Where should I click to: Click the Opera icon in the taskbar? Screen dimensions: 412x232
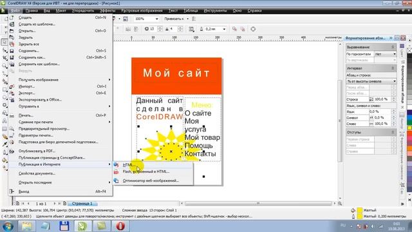[120, 226]
